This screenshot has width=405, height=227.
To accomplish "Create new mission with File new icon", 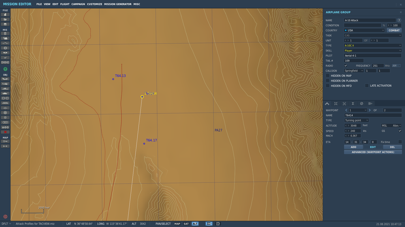I will (x=5, y=15).
